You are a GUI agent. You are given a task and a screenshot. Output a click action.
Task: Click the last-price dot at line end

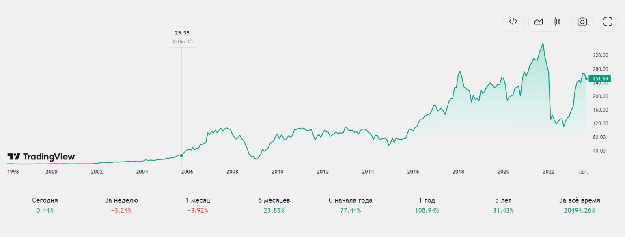(586, 79)
